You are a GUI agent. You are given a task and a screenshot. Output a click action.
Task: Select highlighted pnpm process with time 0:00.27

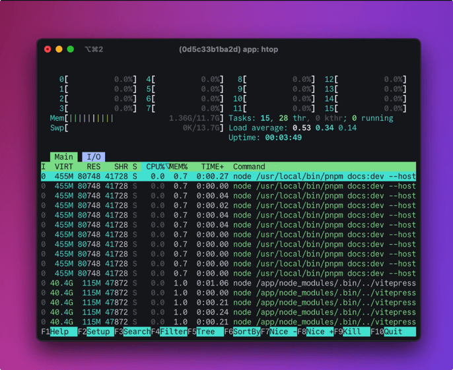pos(228,176)
